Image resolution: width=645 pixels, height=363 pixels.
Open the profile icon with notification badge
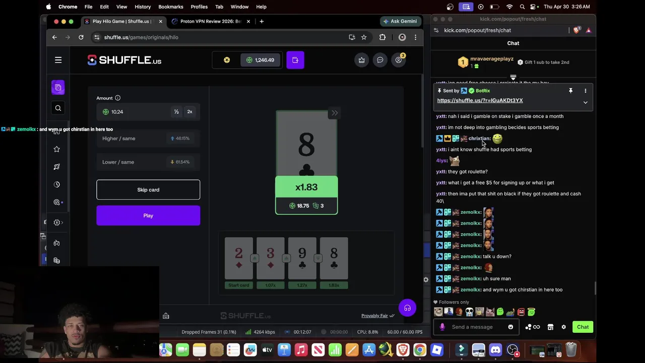tap(399, 60)
